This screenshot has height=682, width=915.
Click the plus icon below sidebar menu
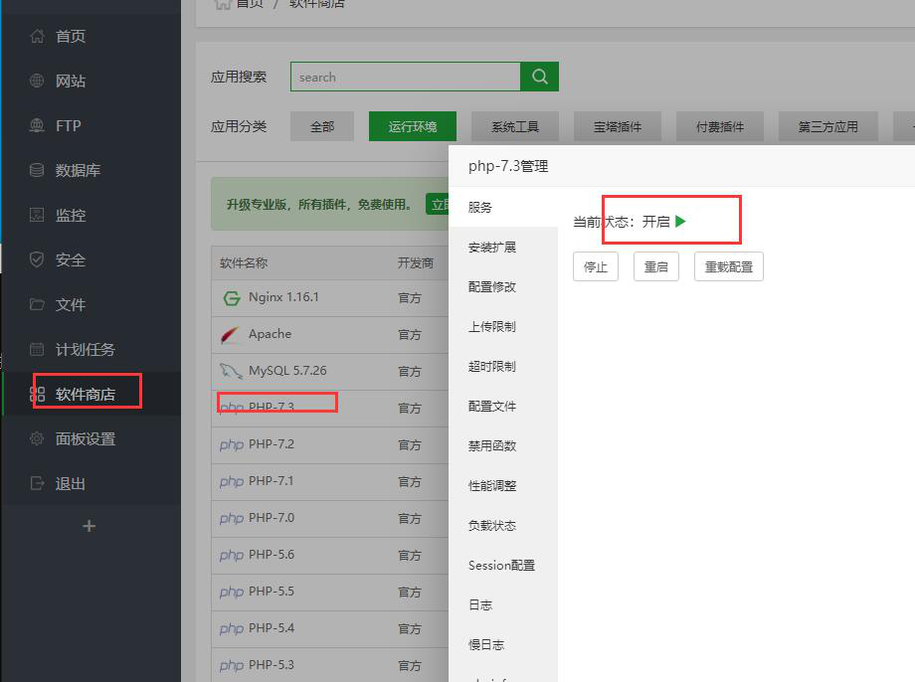click(x=89, y=526)
